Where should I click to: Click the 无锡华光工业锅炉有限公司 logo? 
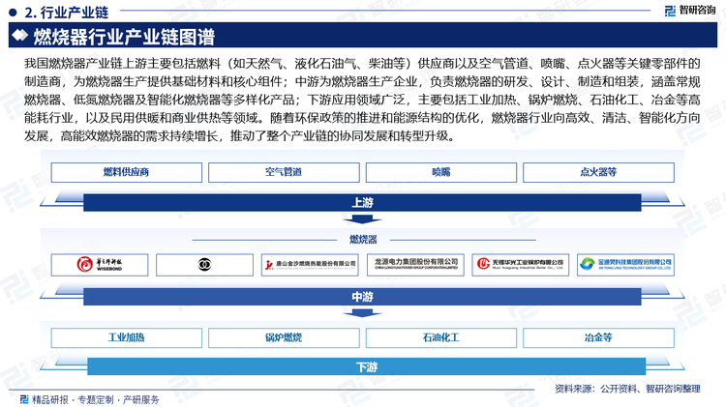click(521, 265)
